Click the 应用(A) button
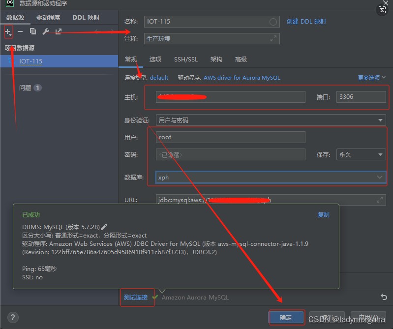The height and width of the screenshot is (329, 393). [x=368, y=318]
